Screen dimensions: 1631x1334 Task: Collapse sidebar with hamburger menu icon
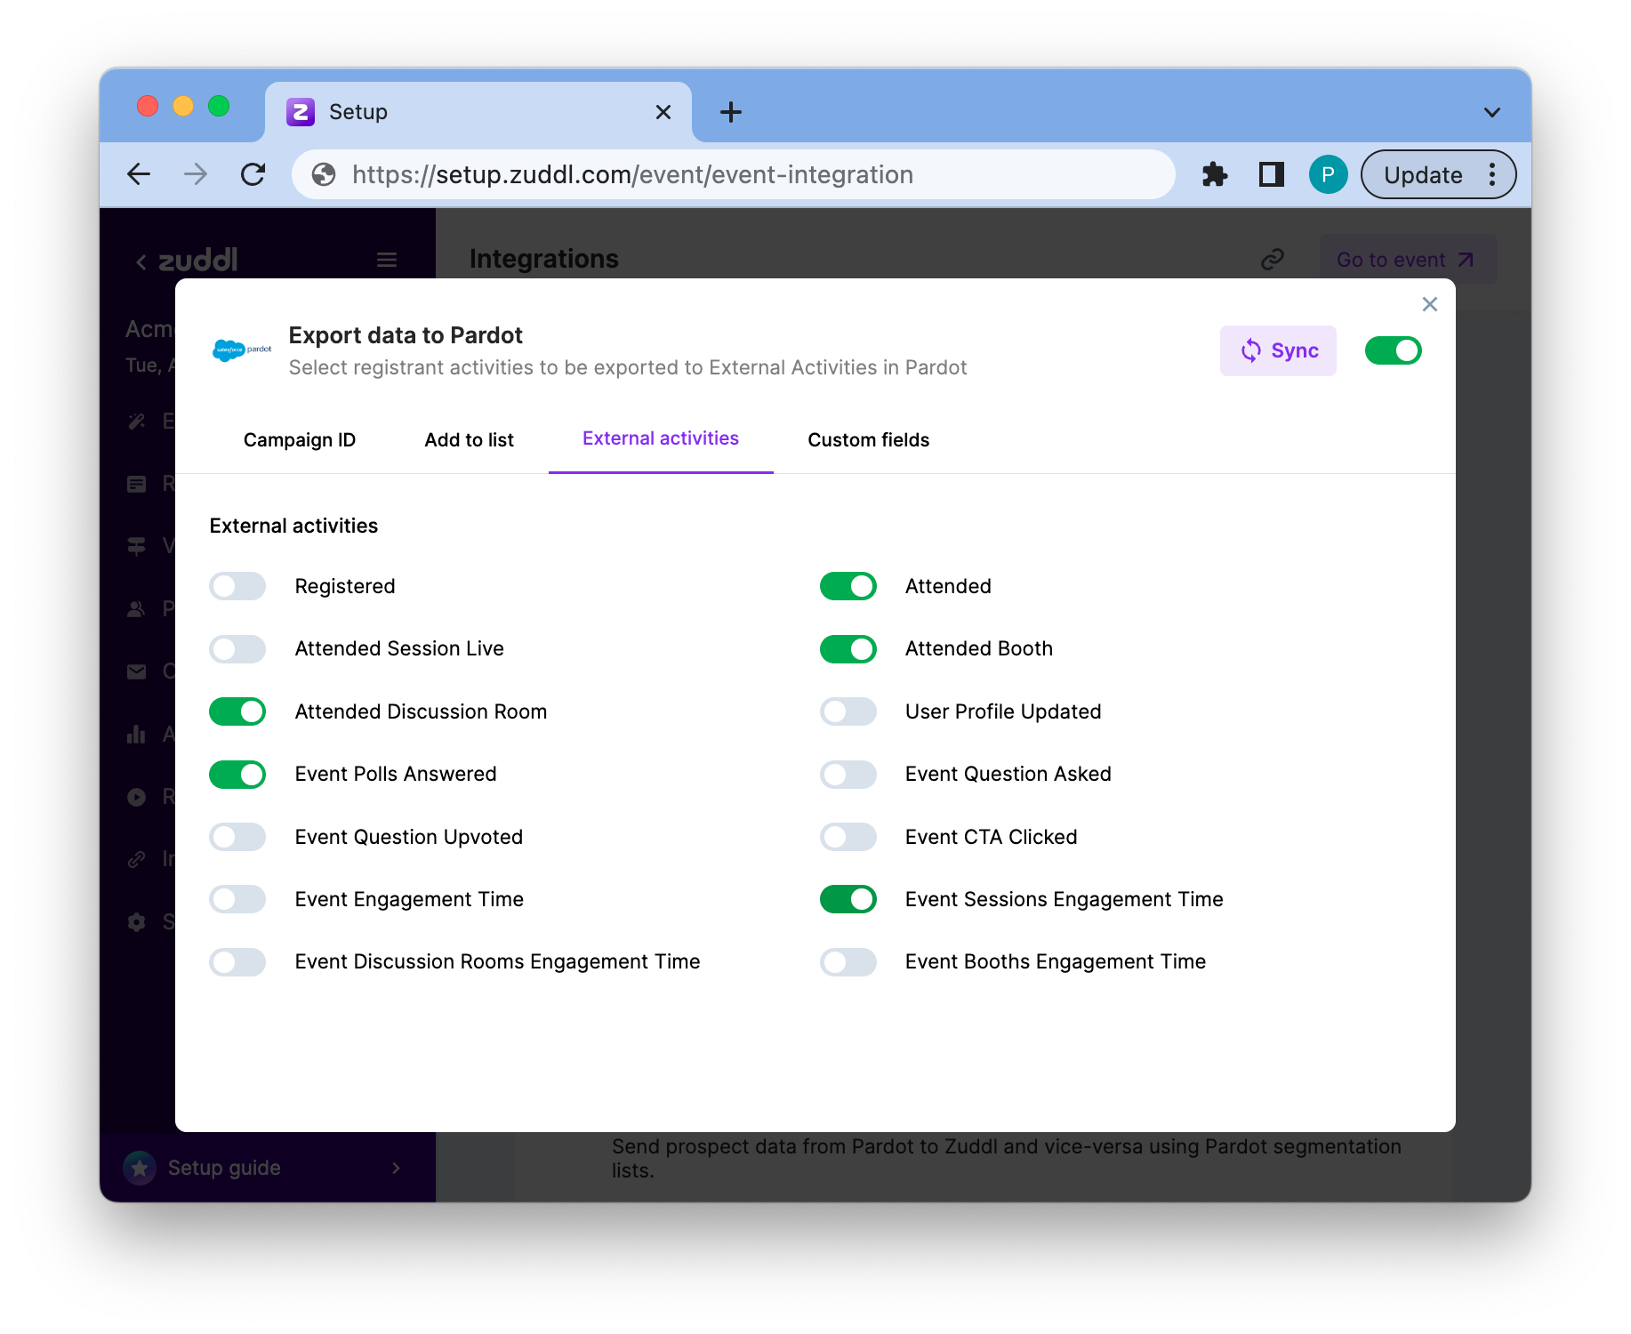click(x=387, y=260)
